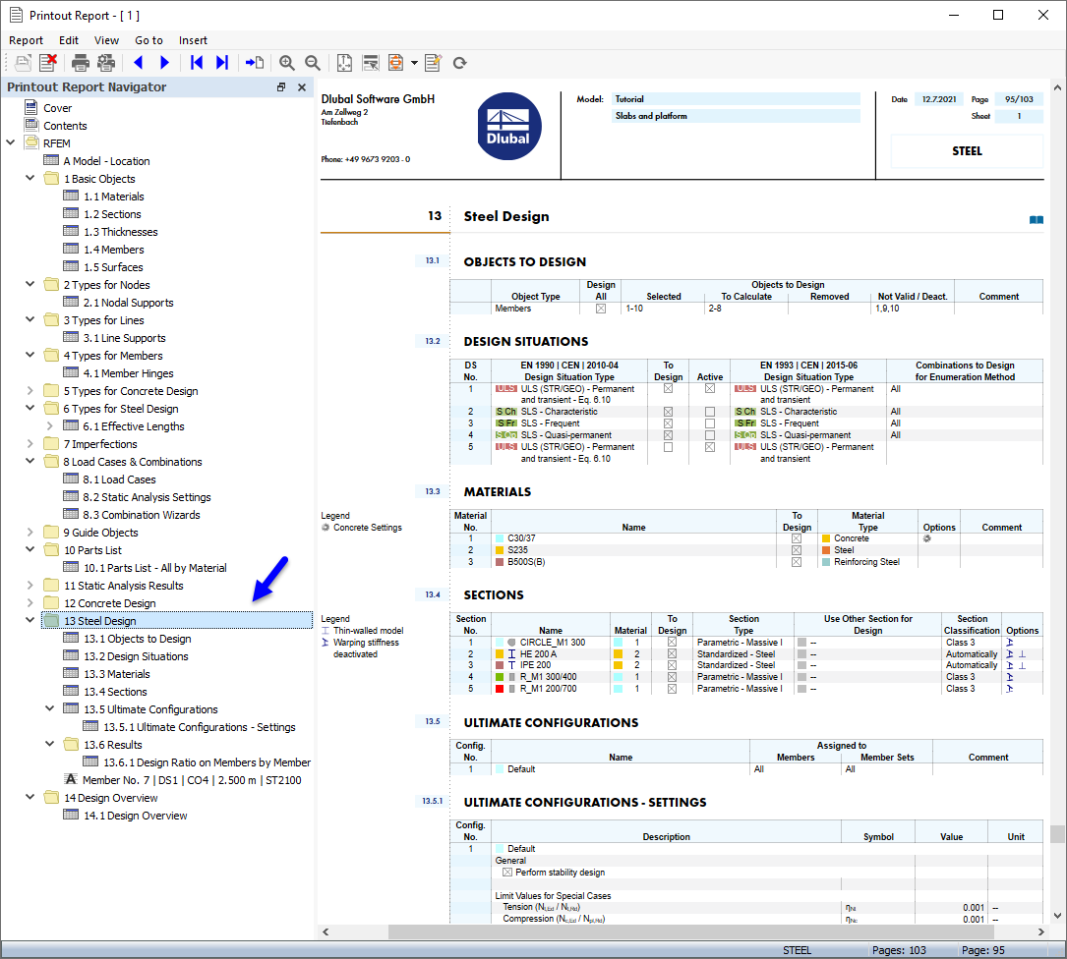Collapse the 1 Basic Objects folder
1067x959 pixels.
click(x=30, y=178)
